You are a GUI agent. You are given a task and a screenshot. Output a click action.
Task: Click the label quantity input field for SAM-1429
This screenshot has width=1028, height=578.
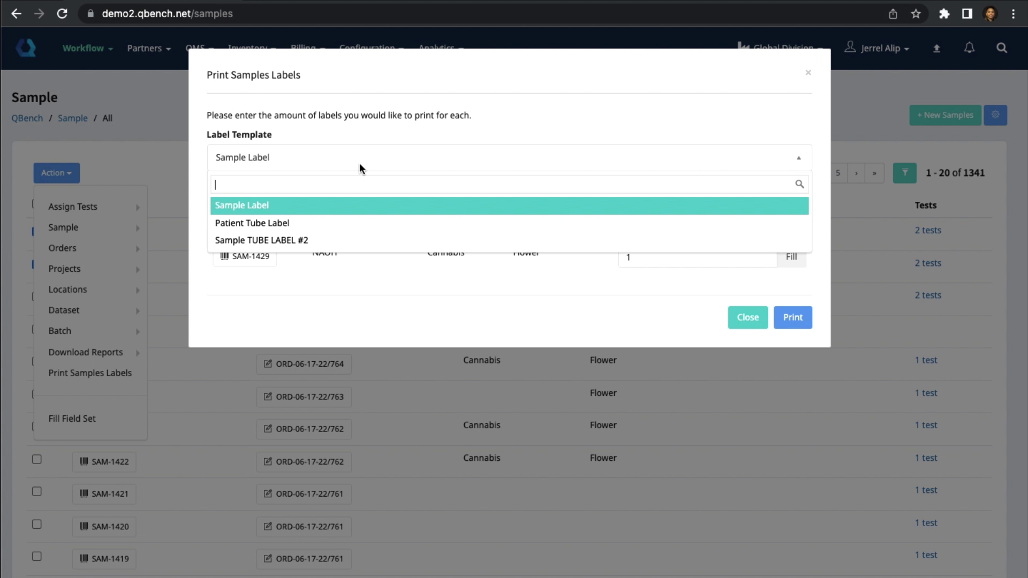[x=697, y=256]
